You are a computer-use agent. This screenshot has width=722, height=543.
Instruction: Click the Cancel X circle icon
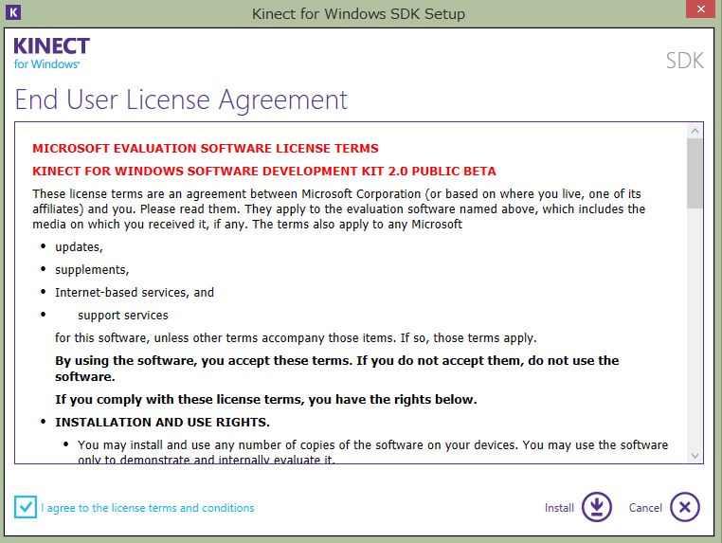click(x=685, y=507)
